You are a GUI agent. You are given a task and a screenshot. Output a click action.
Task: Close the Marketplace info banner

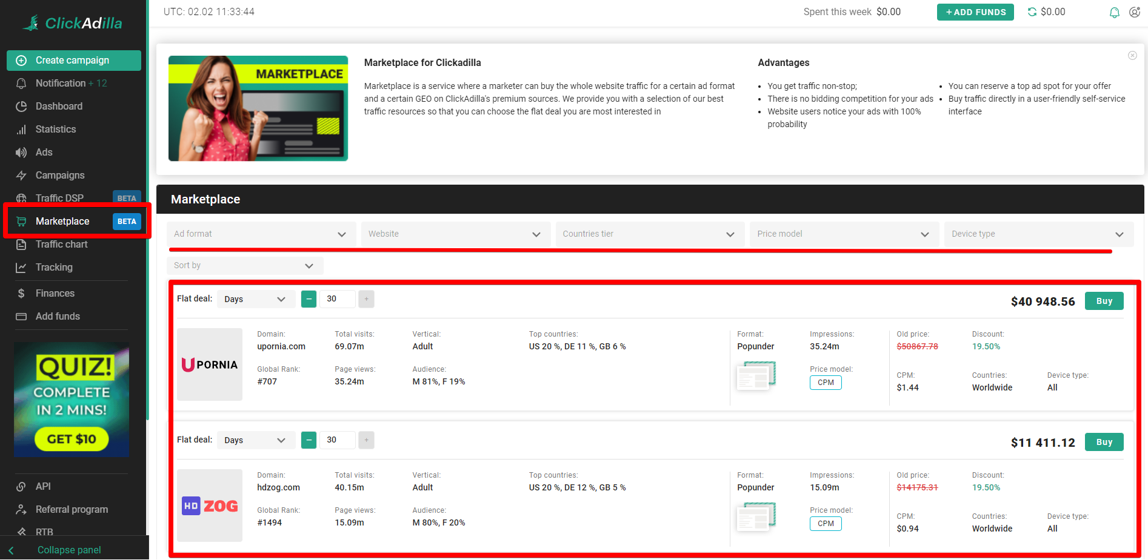coord(1132,56)
